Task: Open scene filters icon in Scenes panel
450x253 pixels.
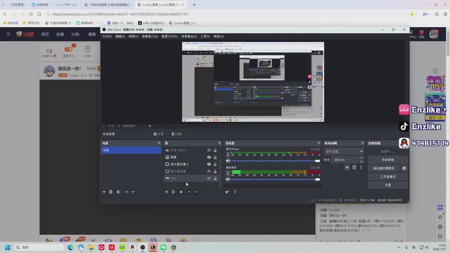Action: pyautogui.click(x=119, y=192)
